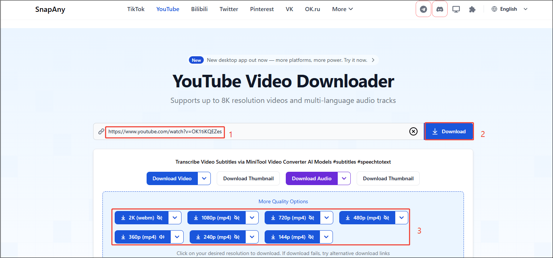553x258 pixels.
Task: Choose the 720p (mp4) download quality
Action: tap(293, 217)
